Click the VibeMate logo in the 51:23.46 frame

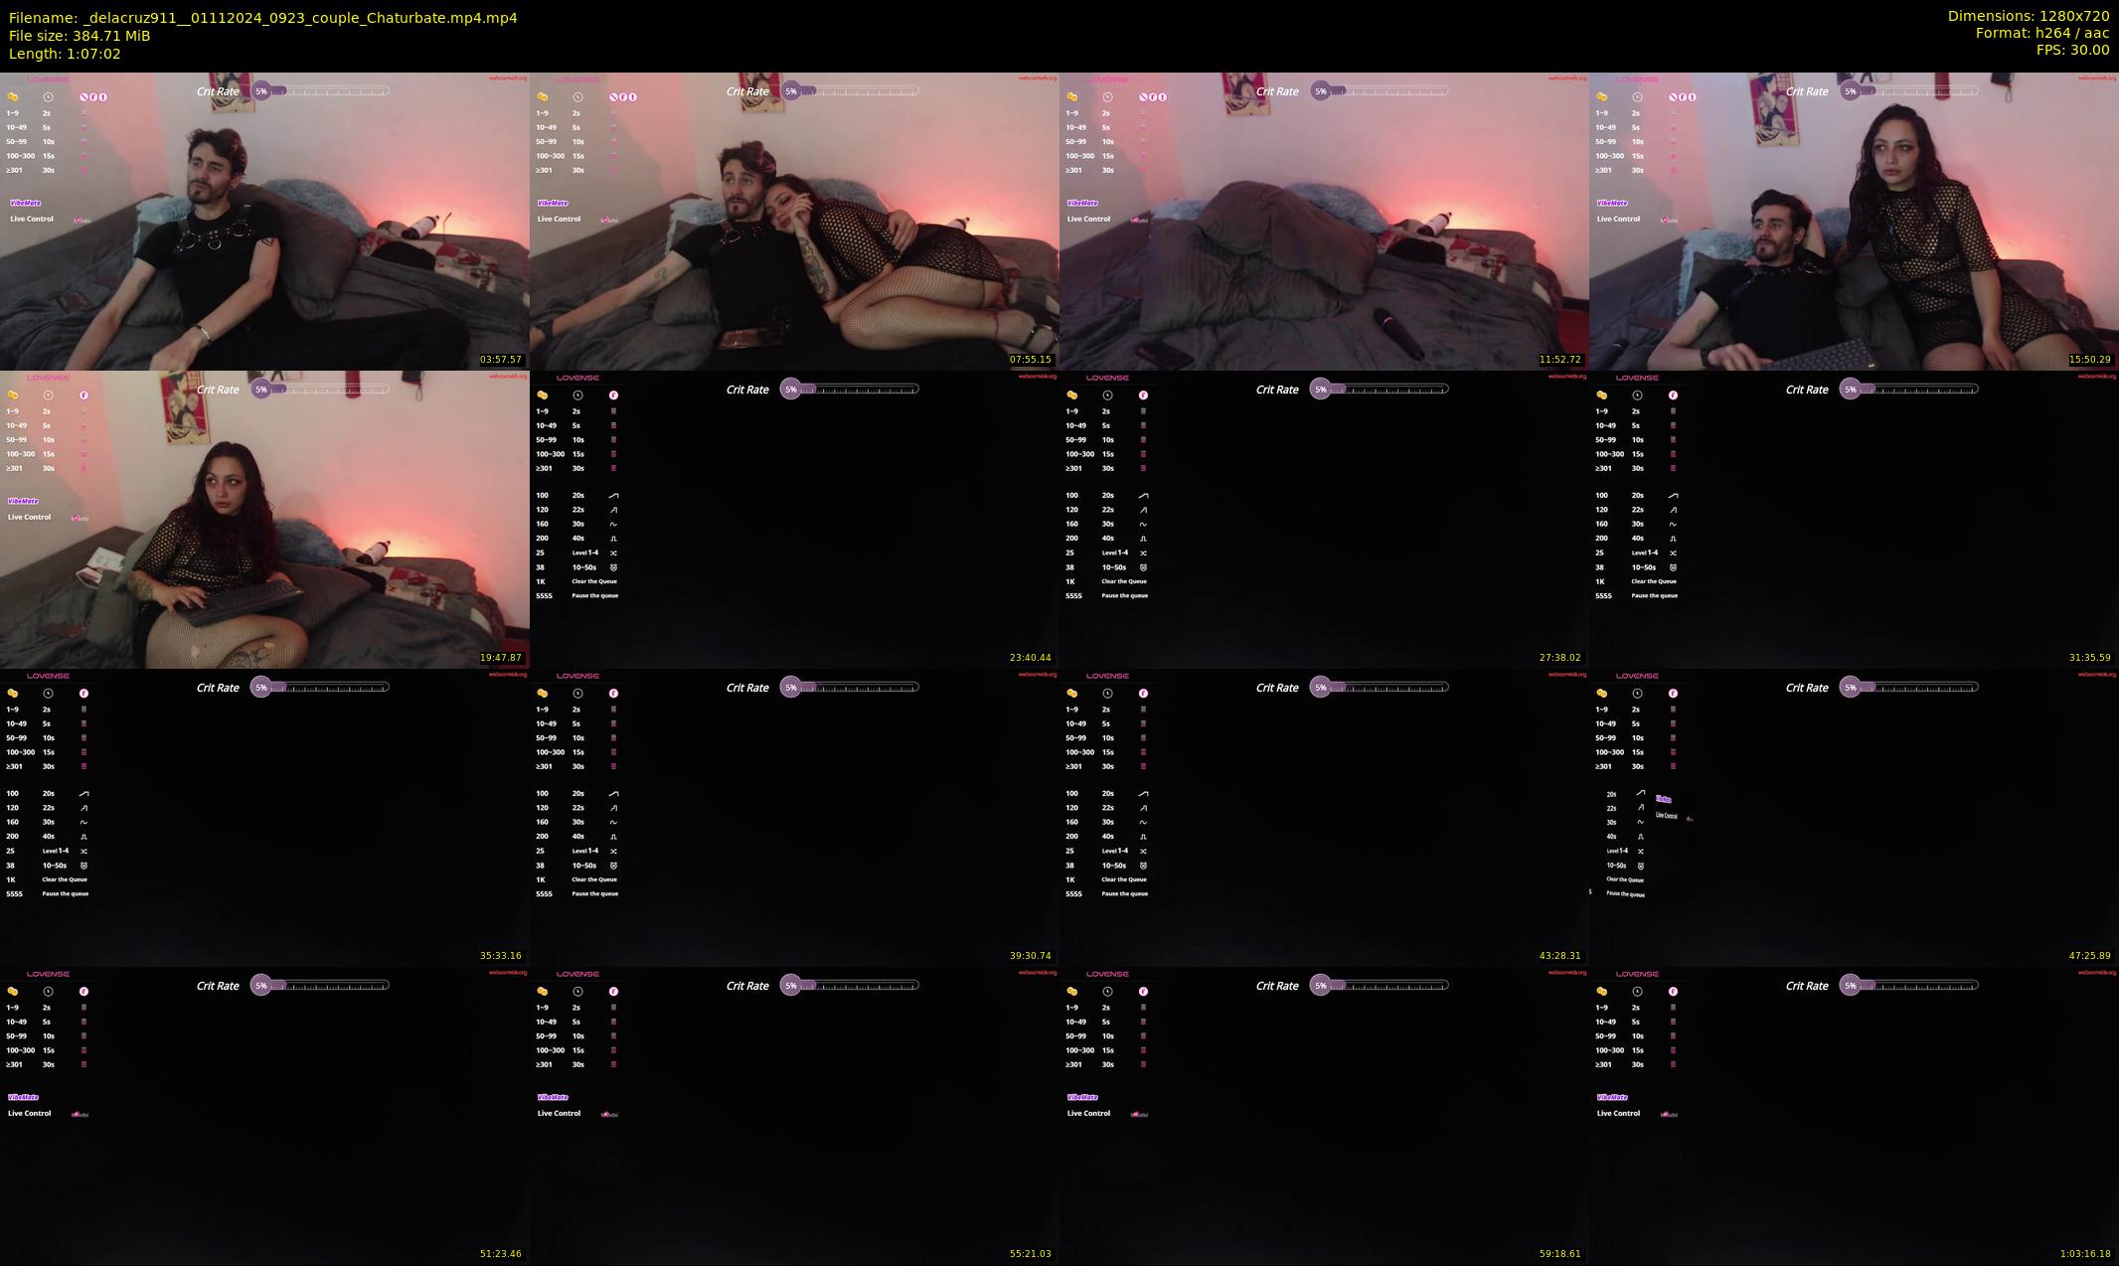23,1097
